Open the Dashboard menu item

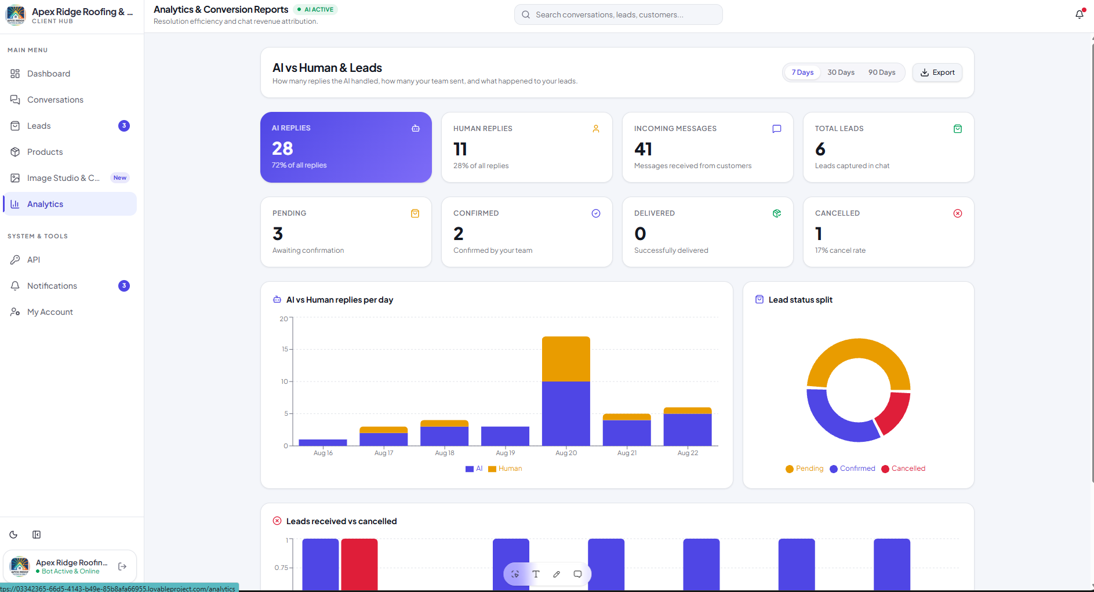click(x=70, y=74)
